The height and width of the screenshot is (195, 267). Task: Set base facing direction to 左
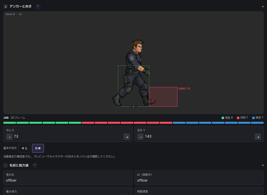point(24,148)
